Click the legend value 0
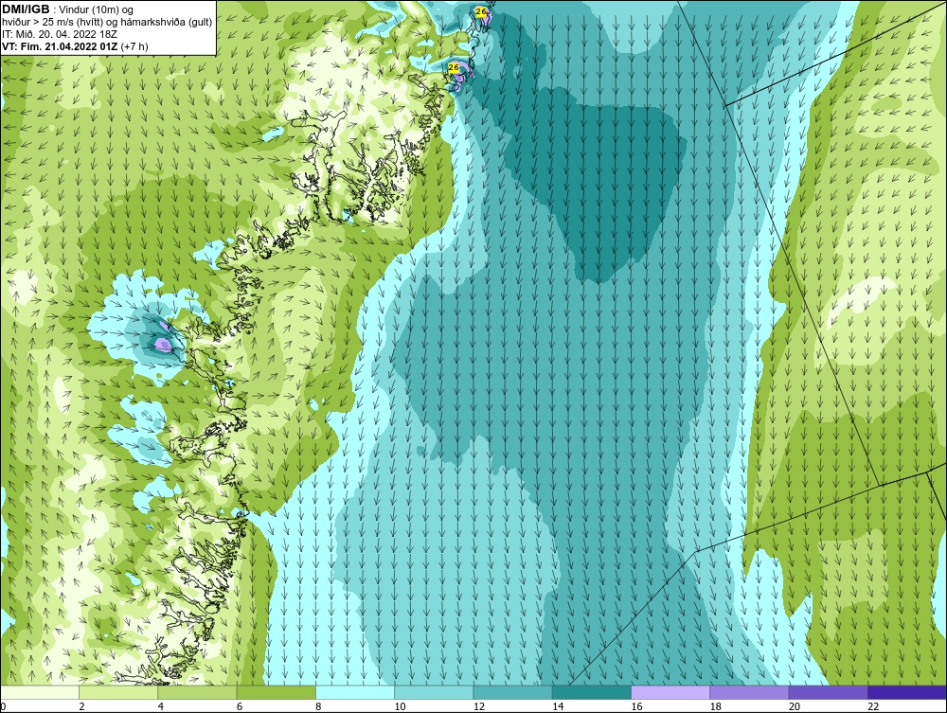The image size is (947, 713). (3, 707)
